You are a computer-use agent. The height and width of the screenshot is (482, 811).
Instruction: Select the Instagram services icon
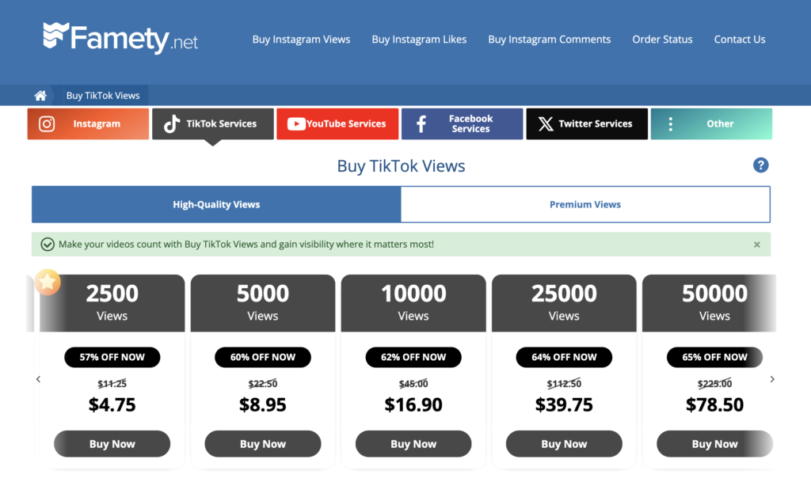tap(46, 123)
